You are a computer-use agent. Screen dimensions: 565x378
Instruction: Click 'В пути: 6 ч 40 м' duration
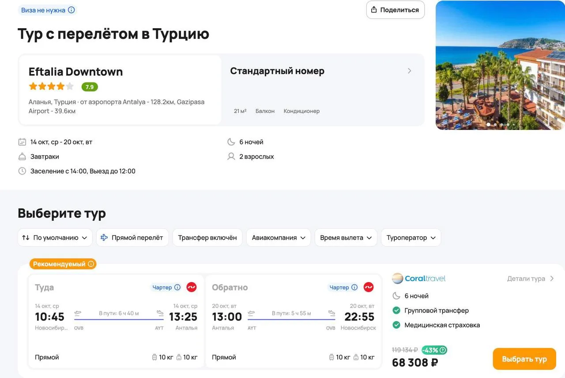(x=119, y=313)
